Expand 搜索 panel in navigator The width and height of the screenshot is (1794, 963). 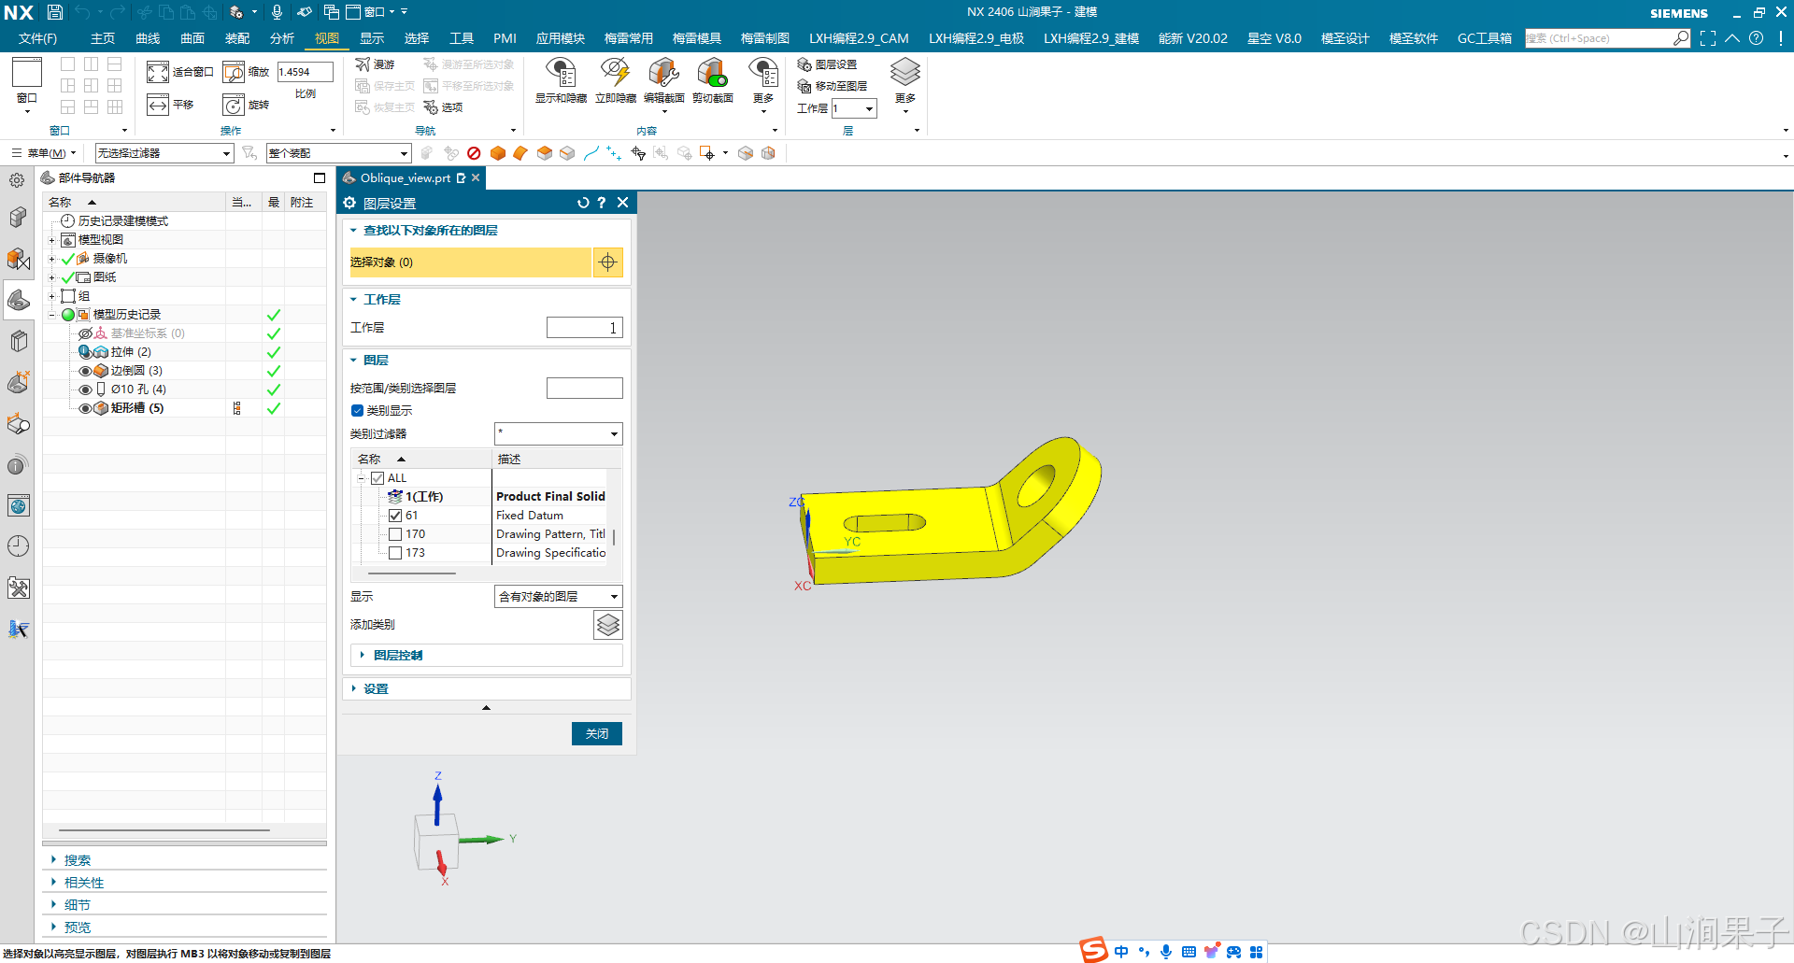coord(77,860)
